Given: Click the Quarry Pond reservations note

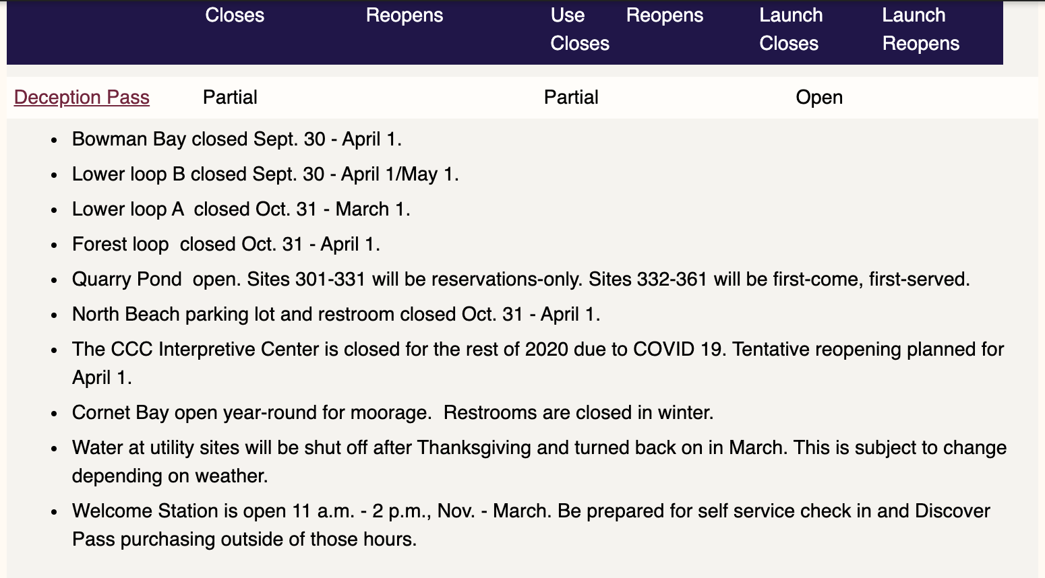Looking at the screenshot, I should 520,279.
